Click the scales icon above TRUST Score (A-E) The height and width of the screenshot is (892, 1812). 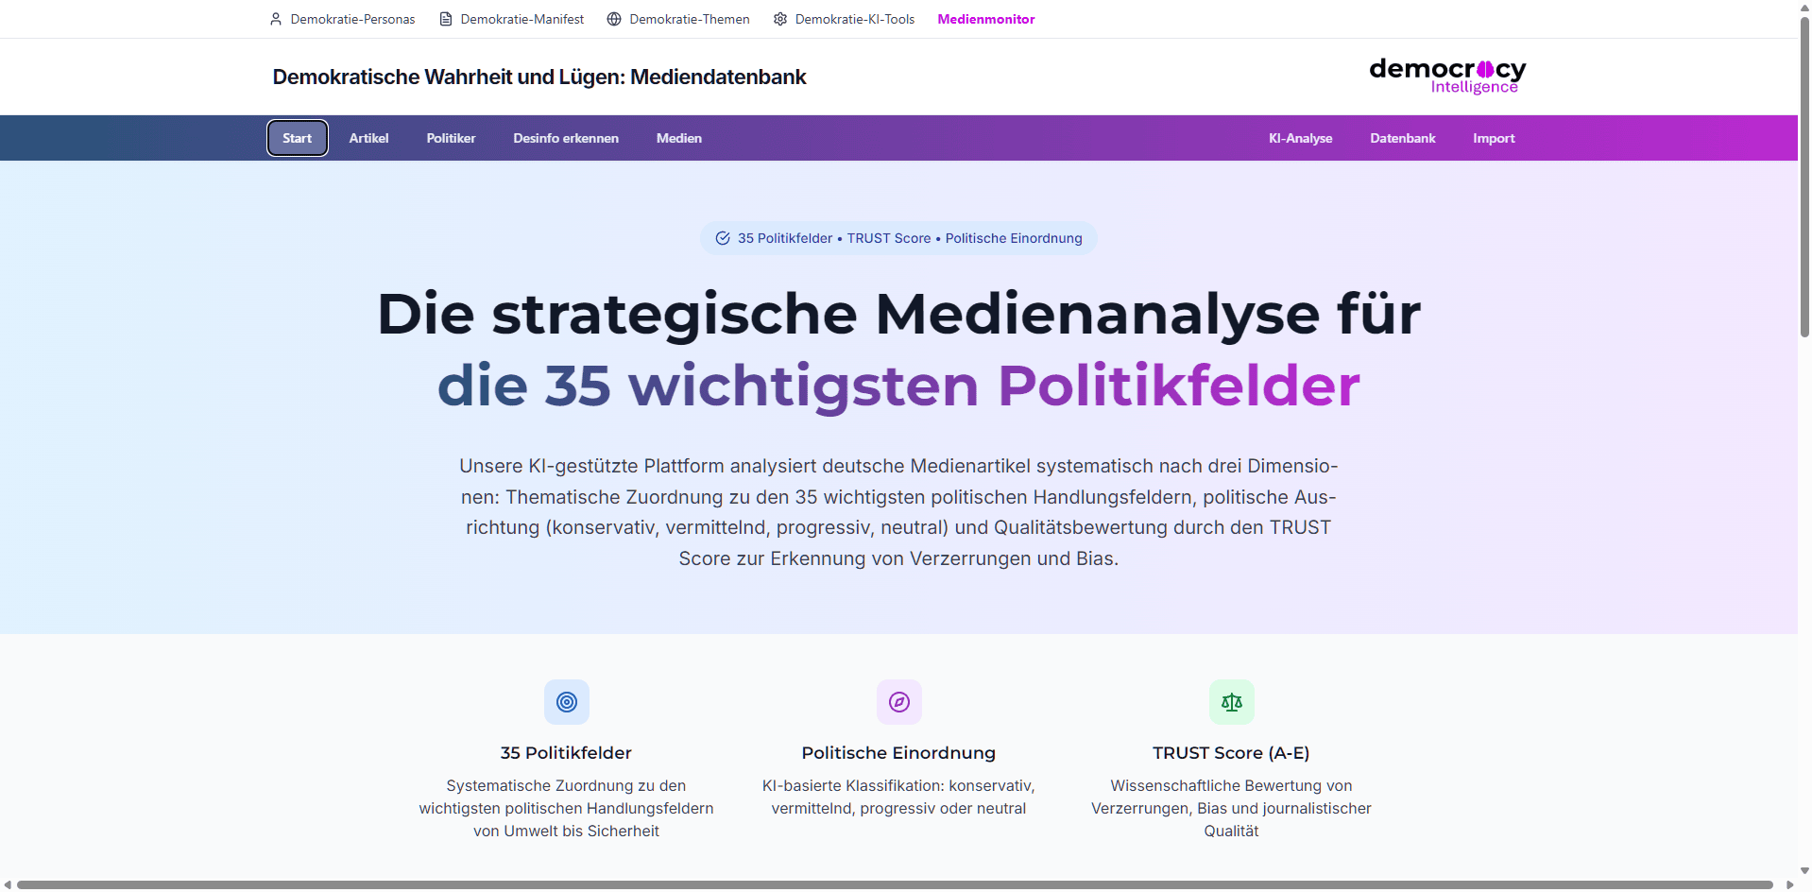point(1232,702)
